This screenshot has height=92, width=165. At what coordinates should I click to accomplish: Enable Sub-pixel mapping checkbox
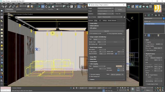[90, 74]
